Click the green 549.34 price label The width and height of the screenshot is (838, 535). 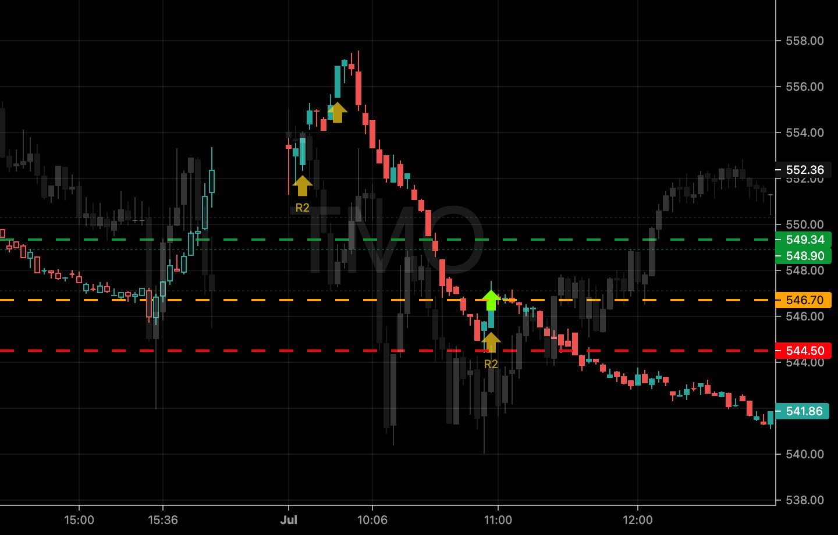tap(804, 240)
